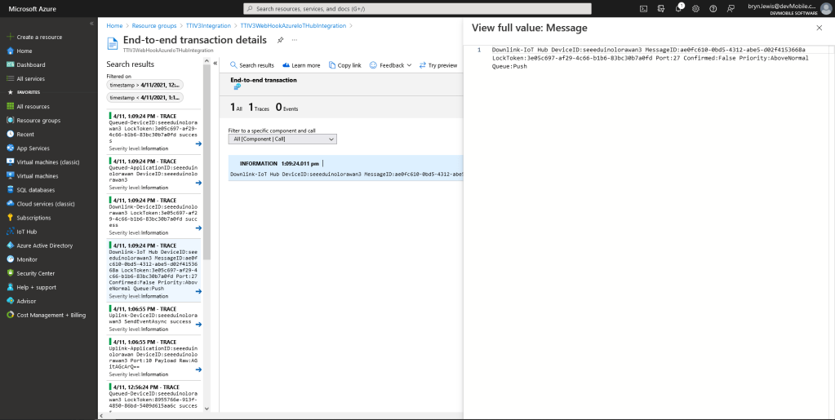Pin the End-to-end transaction details blade

pos(280,39)
